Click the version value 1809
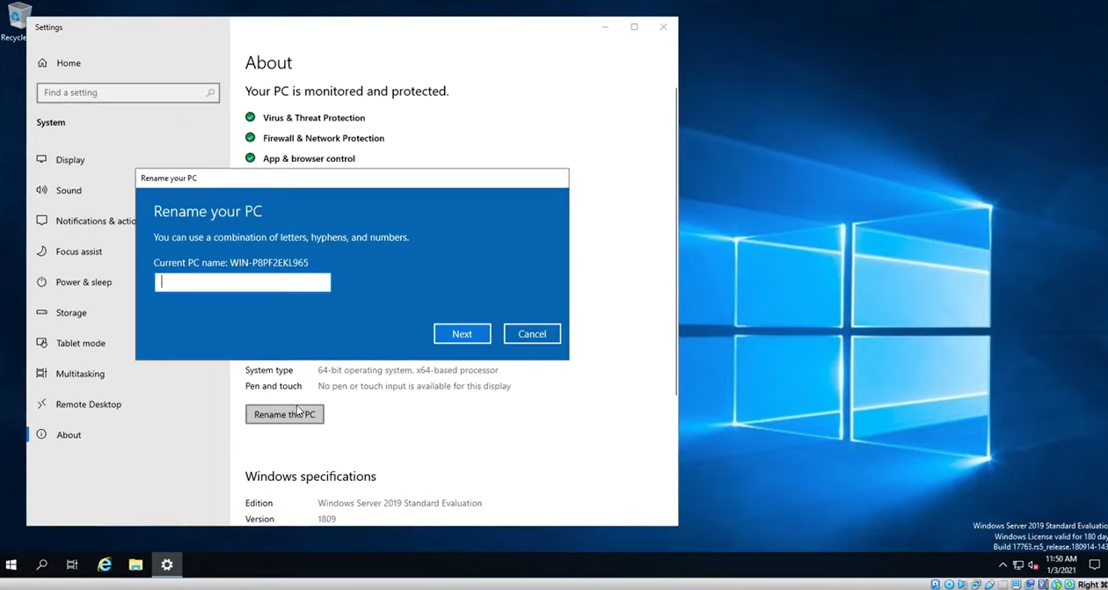The image size is (1108, 590). point(327,519)
